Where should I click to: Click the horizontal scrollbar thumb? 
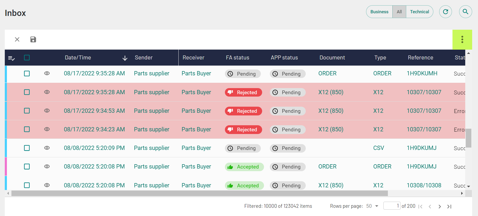point(199,193)
